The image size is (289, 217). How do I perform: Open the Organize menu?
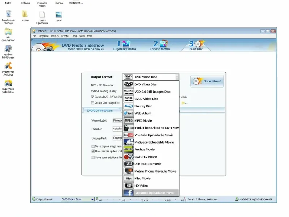coord(44,36)
